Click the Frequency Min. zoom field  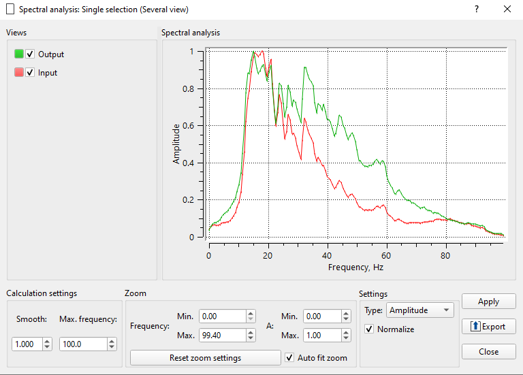223,316
